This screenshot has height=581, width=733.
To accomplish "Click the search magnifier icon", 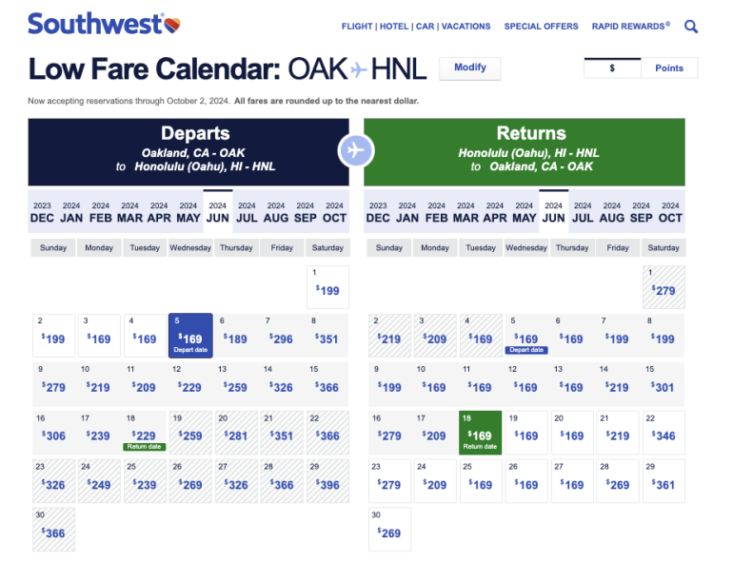I will point(691,27).
